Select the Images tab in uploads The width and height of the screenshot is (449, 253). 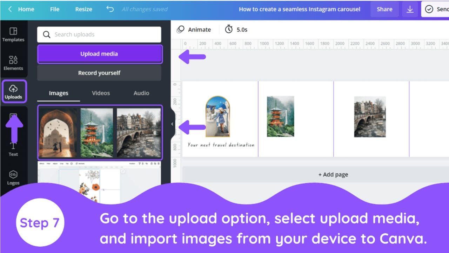pos(58,93)
